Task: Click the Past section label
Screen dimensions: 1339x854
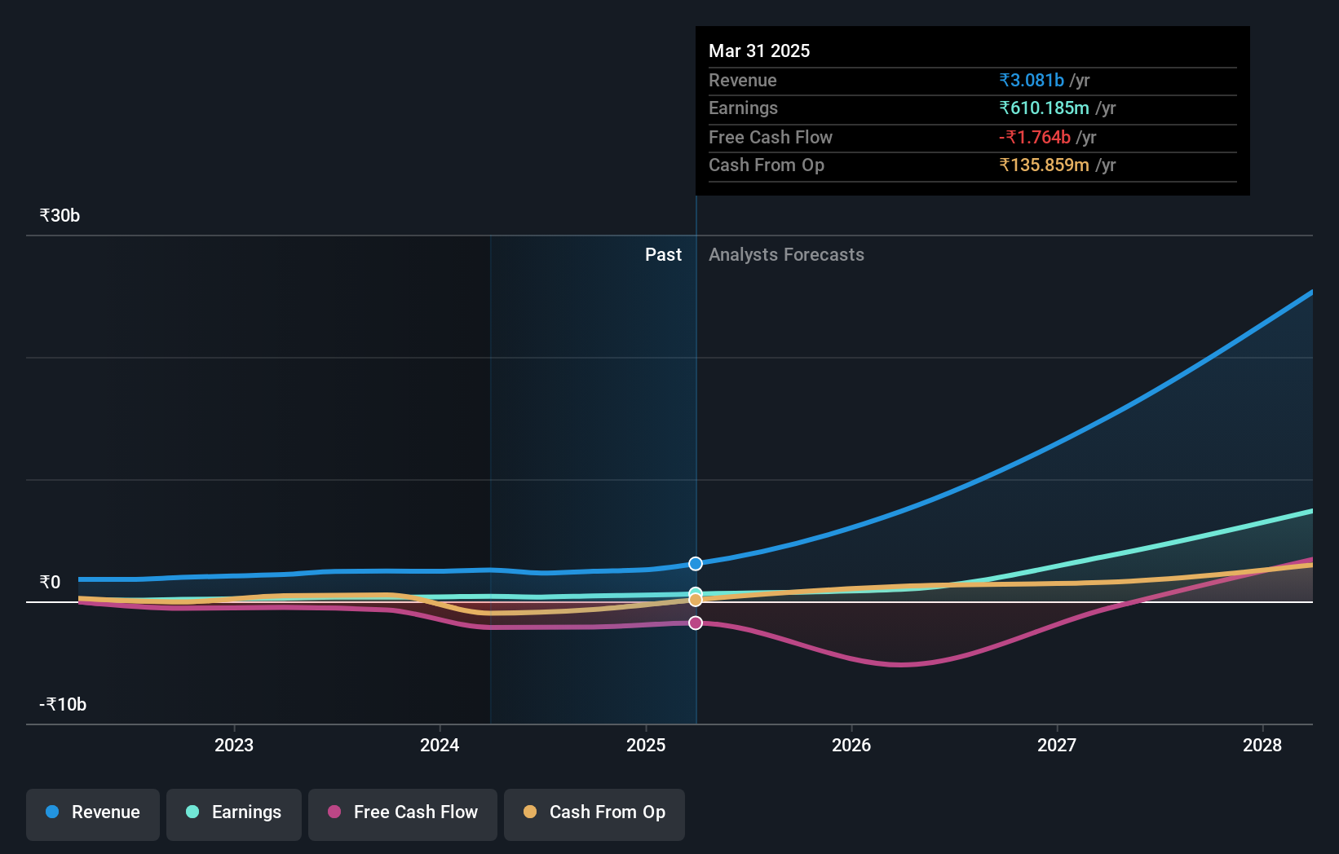Action: tap(663, 255)
